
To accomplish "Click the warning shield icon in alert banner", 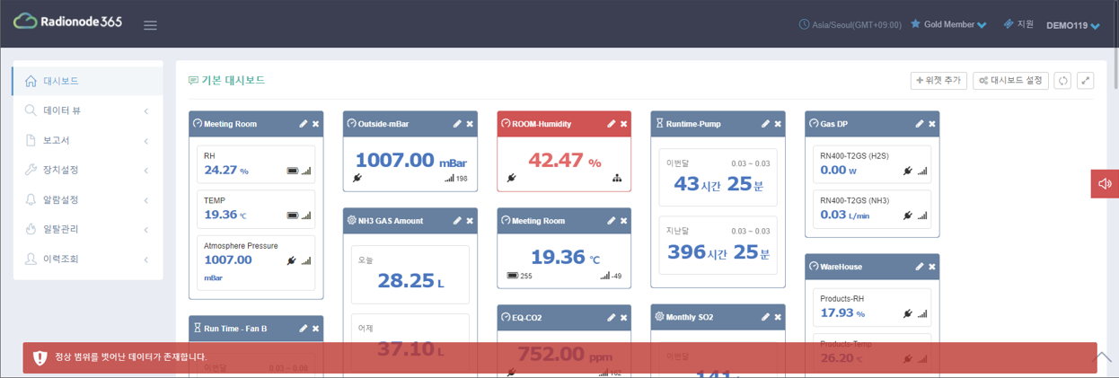I will click(40, 357).
